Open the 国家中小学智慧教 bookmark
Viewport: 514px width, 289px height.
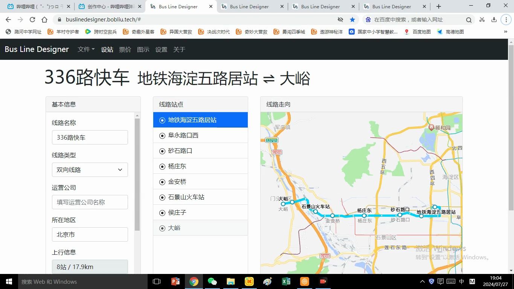tap(373, 32)
